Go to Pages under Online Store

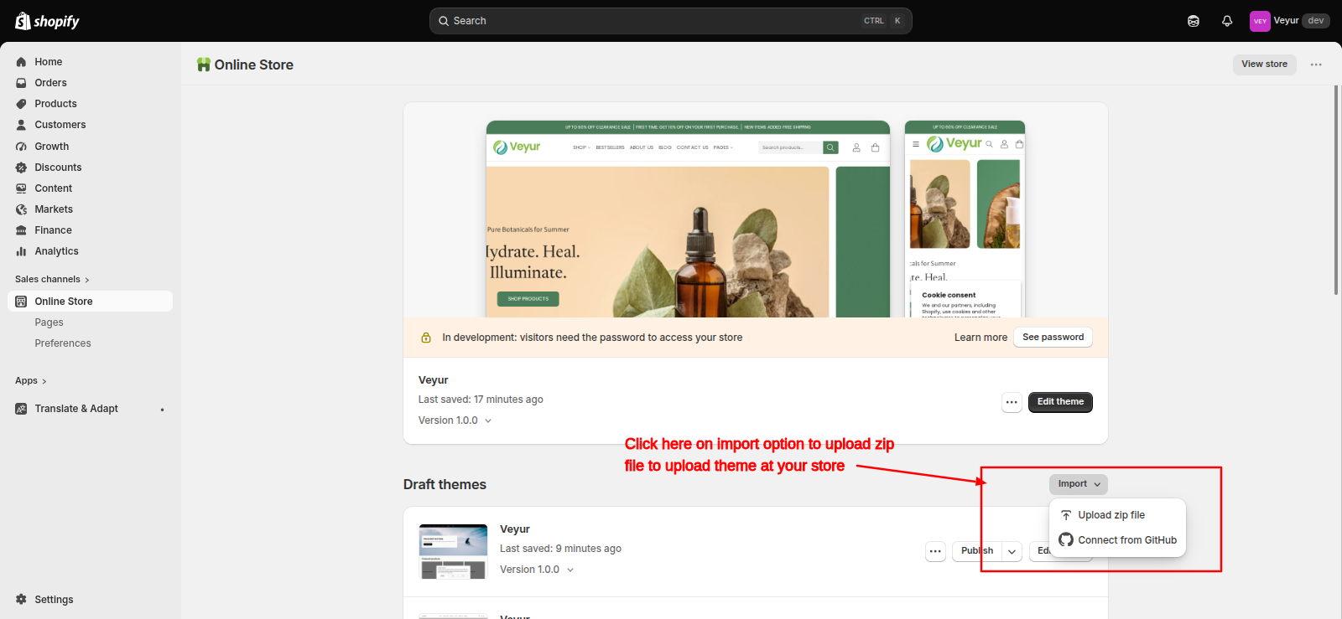(x=49, y=322)
